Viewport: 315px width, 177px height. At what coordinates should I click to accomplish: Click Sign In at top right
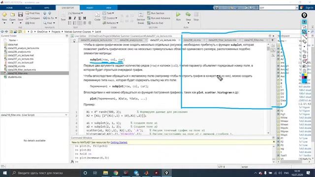309,8
